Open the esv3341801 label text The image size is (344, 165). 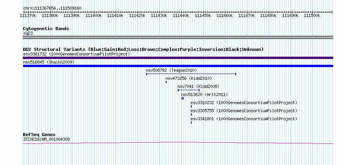pos(244,119)
